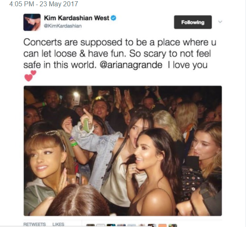Expand the chevron menu beside Following
This screenshot has height=227, width=246.
(x=220, y=21)
